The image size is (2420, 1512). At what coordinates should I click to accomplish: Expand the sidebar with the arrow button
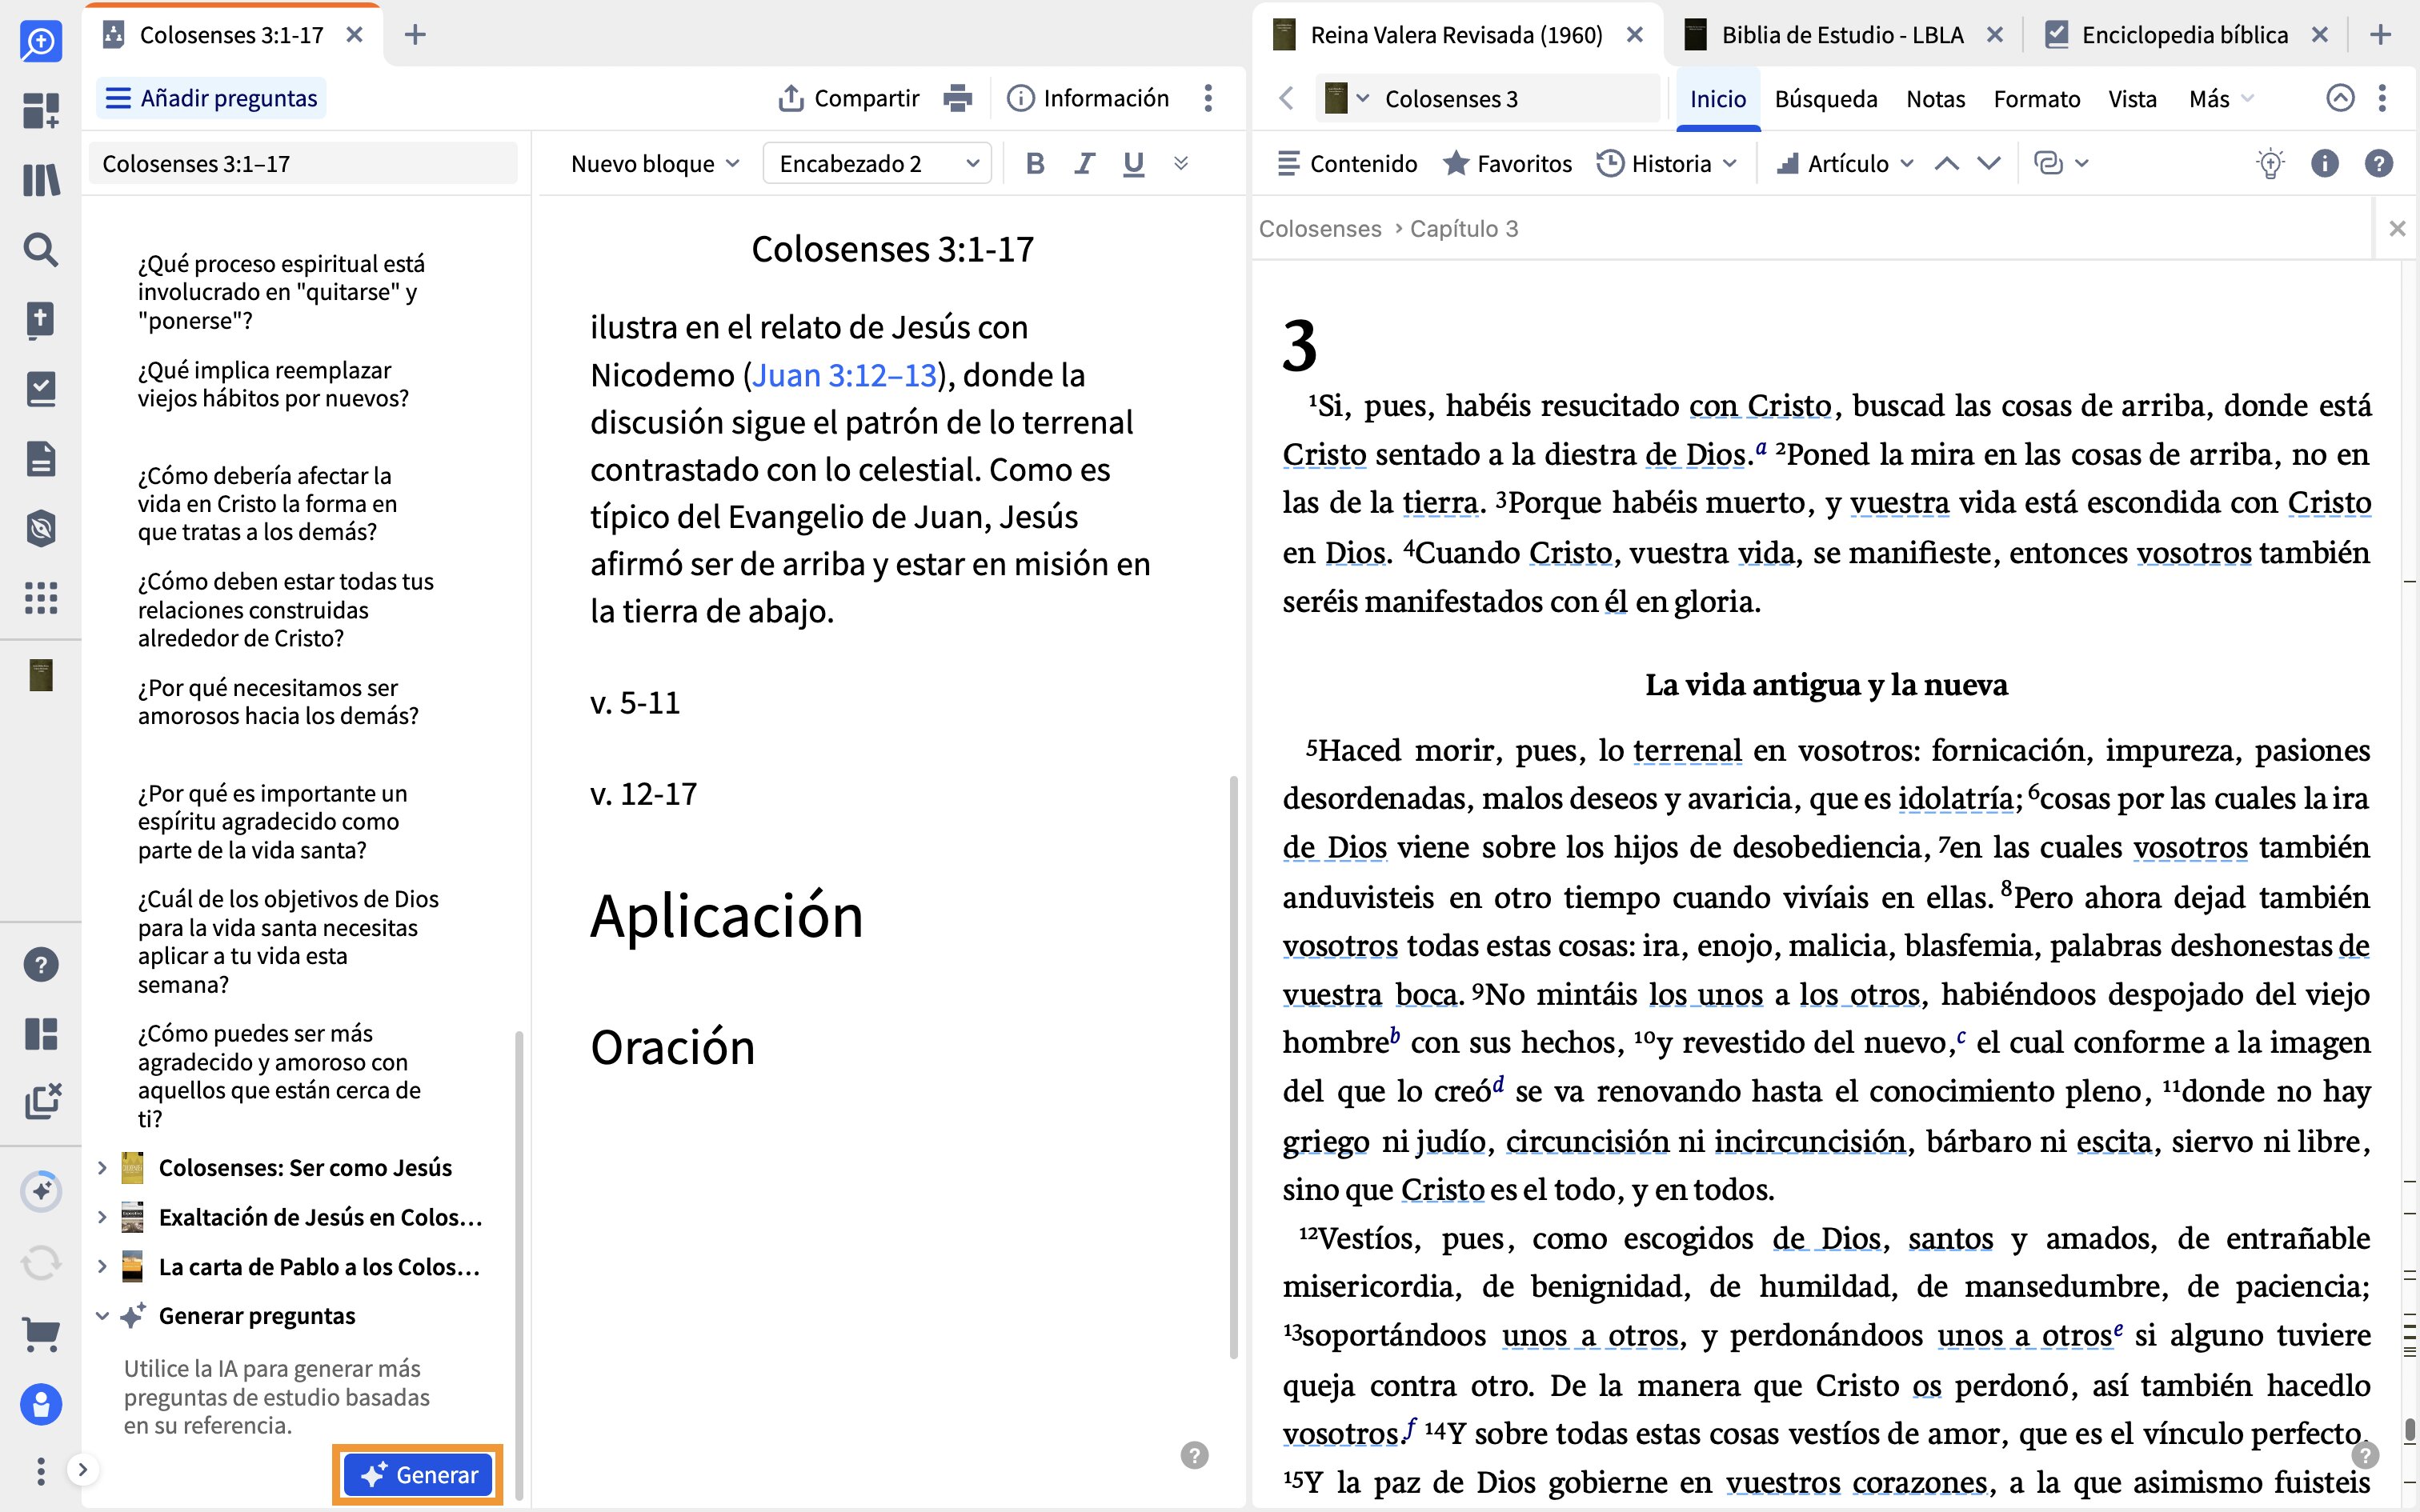[x=83, y=1469]
